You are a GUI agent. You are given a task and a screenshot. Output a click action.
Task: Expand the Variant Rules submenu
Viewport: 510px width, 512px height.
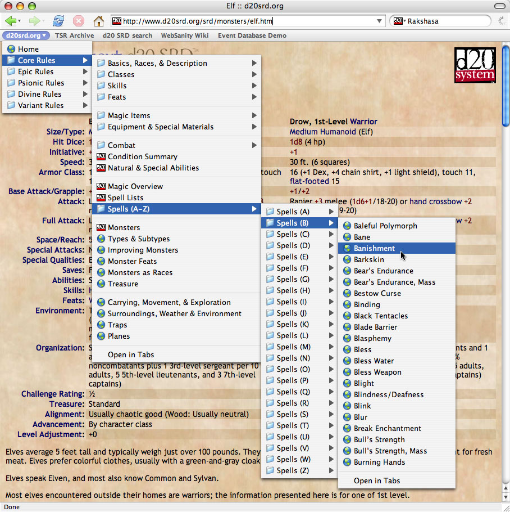(x=47, y=105)
